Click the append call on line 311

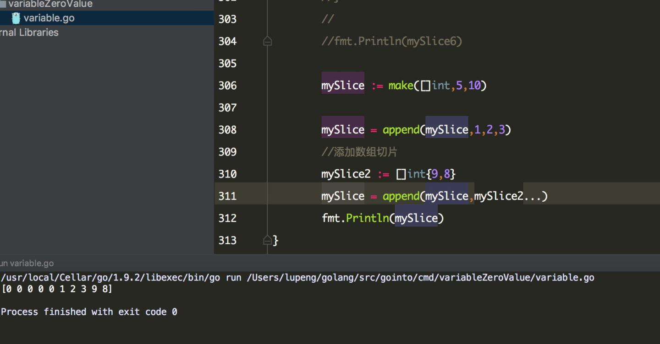click(401, 196)
